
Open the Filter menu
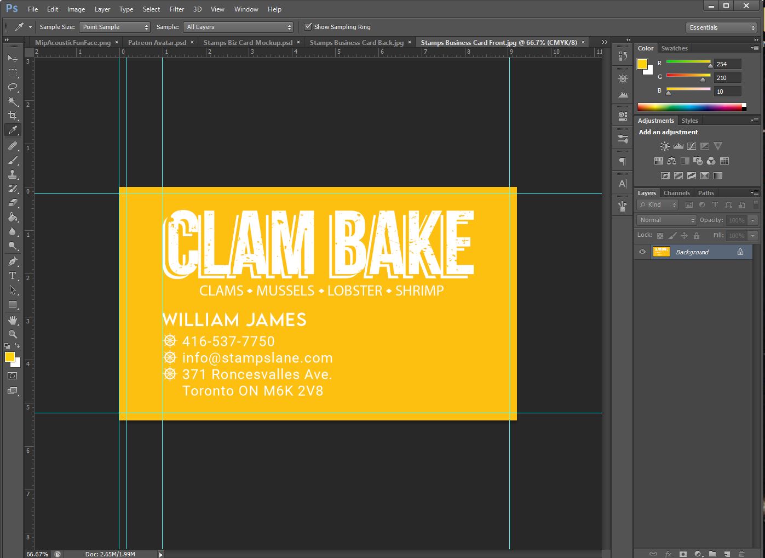(177, 9)
